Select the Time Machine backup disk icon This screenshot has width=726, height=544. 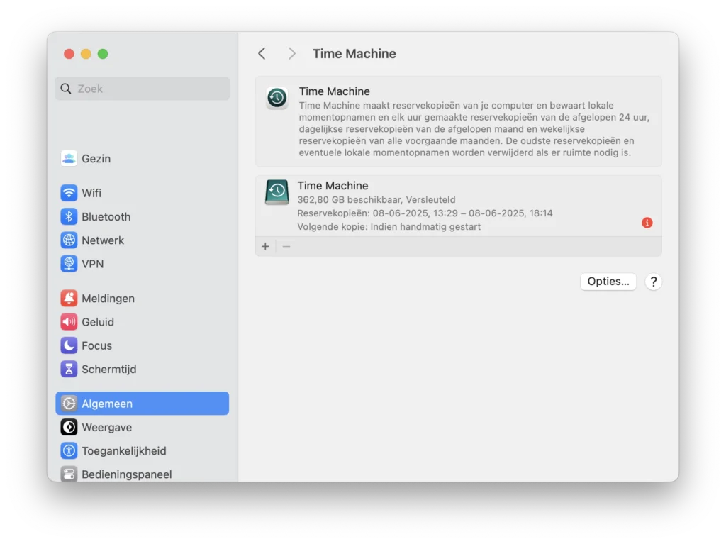tap(277, 191)
